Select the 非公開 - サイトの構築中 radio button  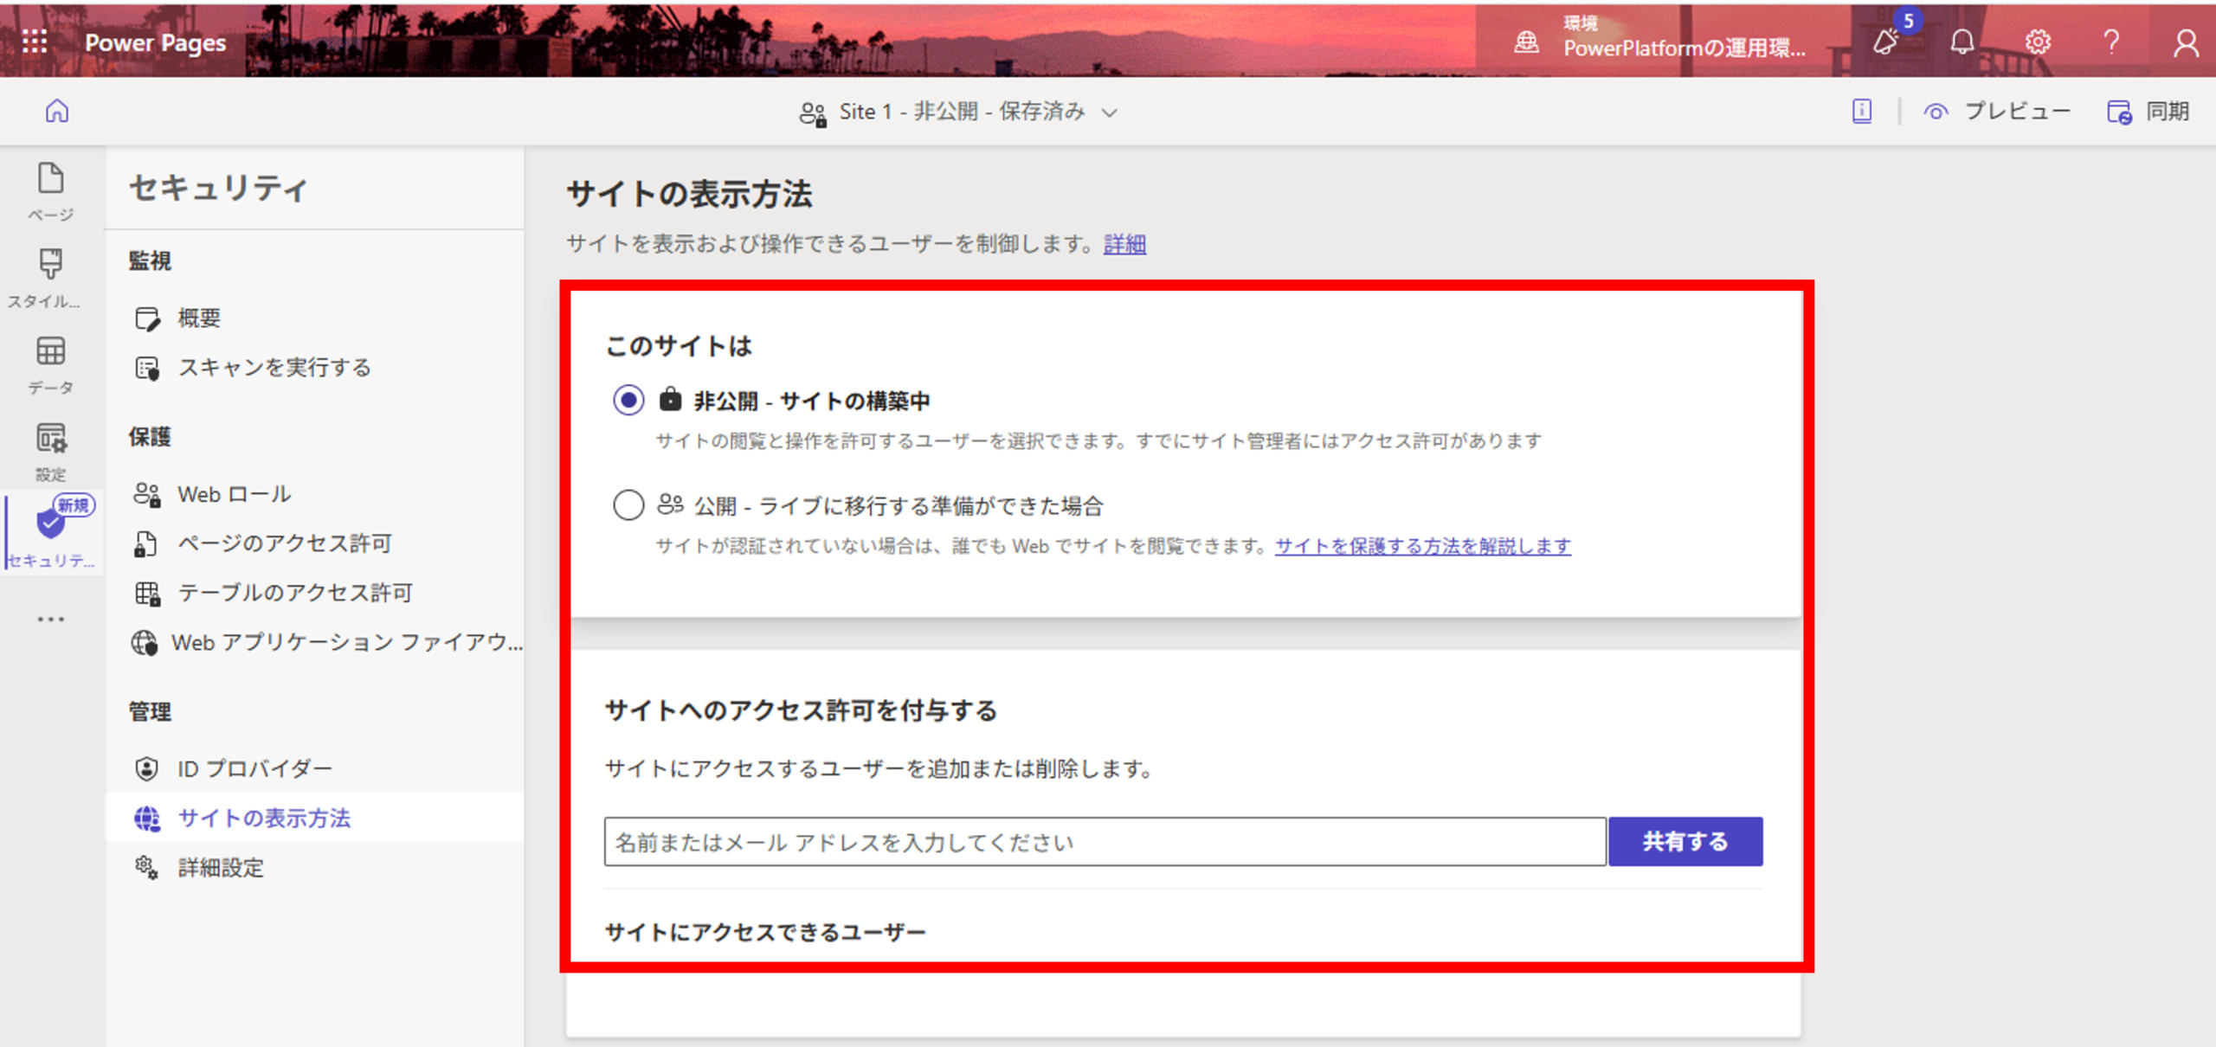(x=628, y=401)
